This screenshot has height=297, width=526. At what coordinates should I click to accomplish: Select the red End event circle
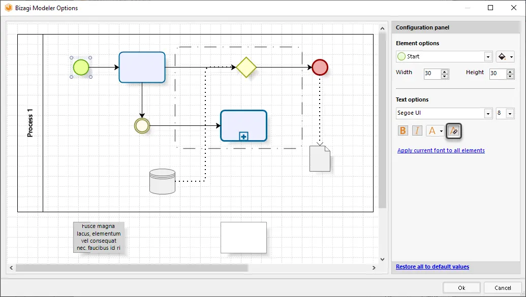320,68
